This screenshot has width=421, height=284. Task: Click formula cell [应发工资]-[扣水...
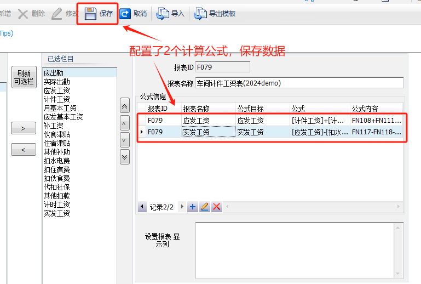point(320,132)
